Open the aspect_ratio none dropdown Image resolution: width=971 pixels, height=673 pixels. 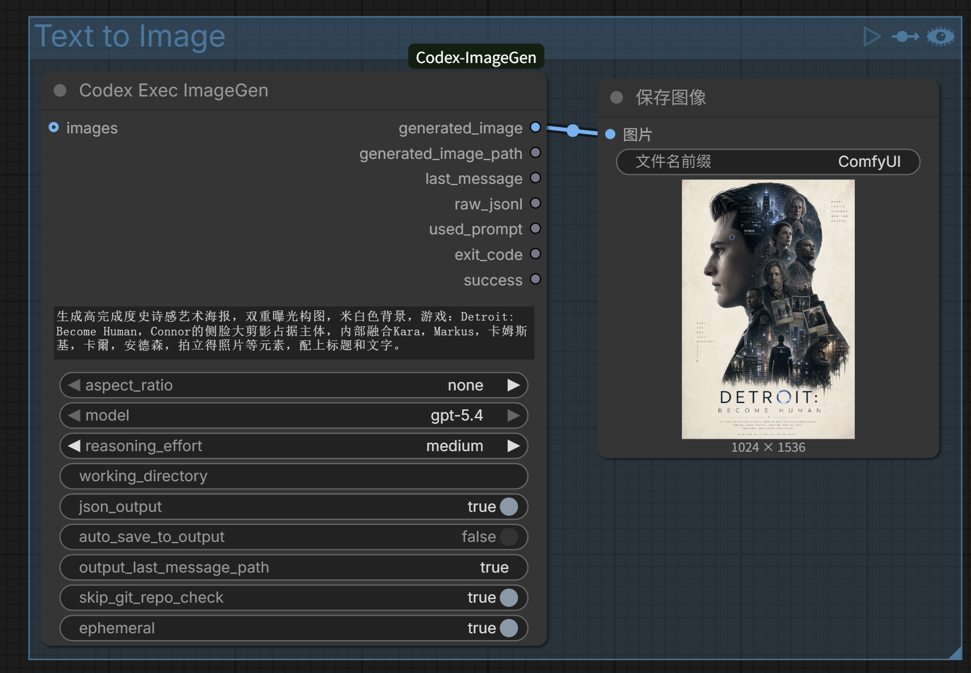pyautogui.click(x=294, y=385)
